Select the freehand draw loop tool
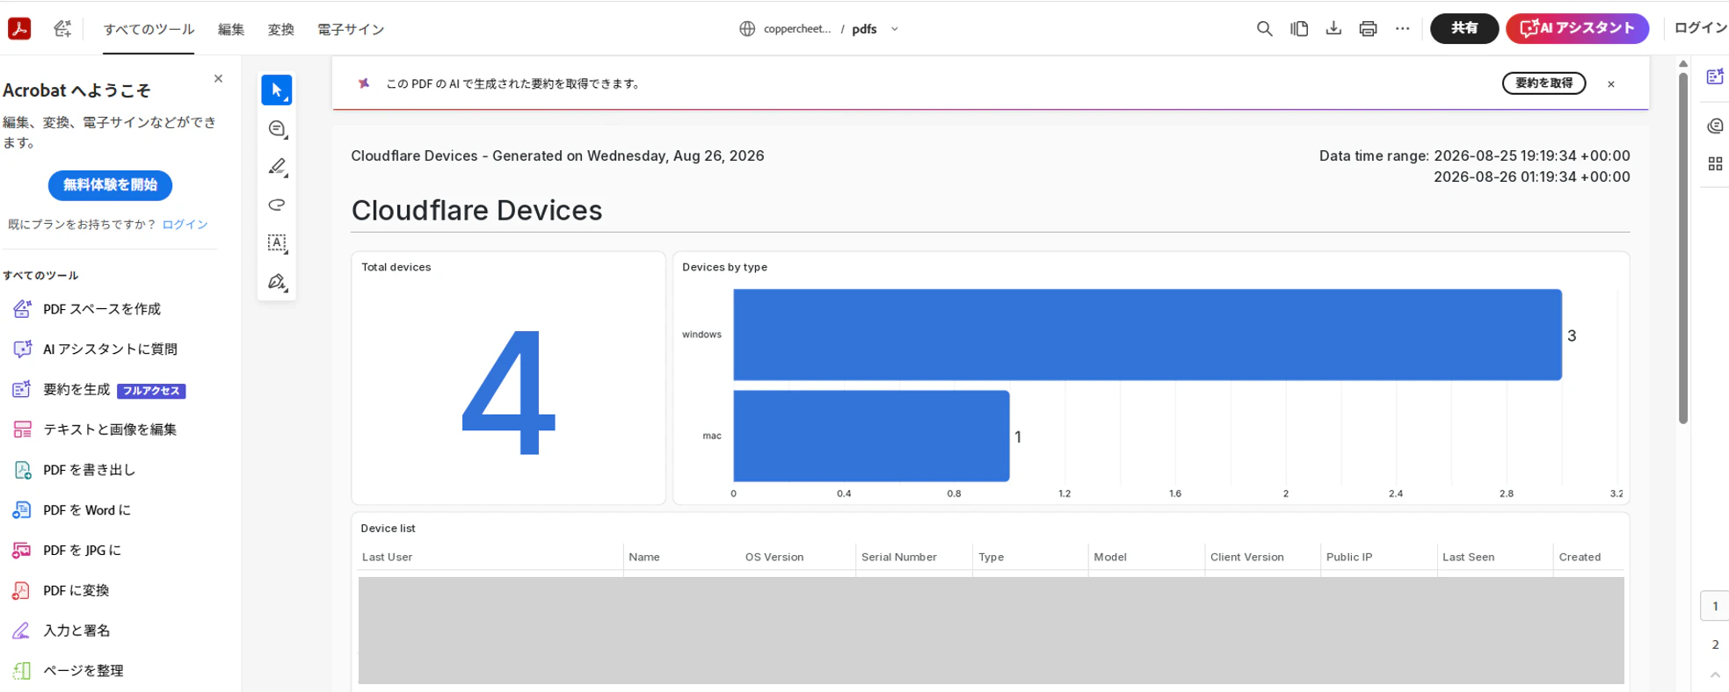The width and height of the screenshot is (1729, 692). [x=277, y=205]
